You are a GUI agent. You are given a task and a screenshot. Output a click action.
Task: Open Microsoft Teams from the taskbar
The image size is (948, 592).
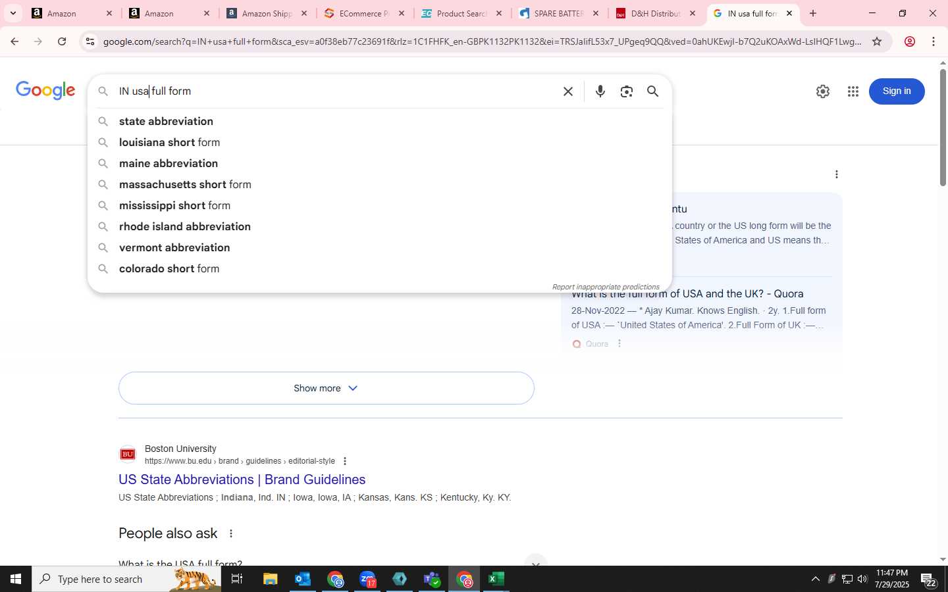point(432,579)
